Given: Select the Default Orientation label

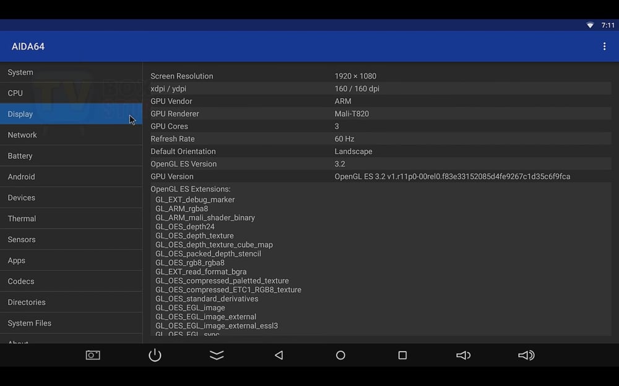Looking at the screenshot, I should point(183,152).
